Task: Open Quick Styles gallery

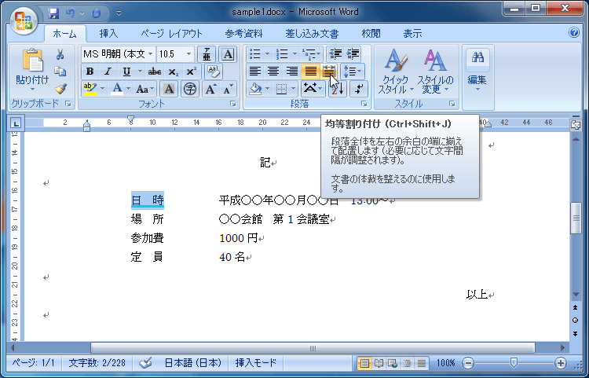Action: 395,72
